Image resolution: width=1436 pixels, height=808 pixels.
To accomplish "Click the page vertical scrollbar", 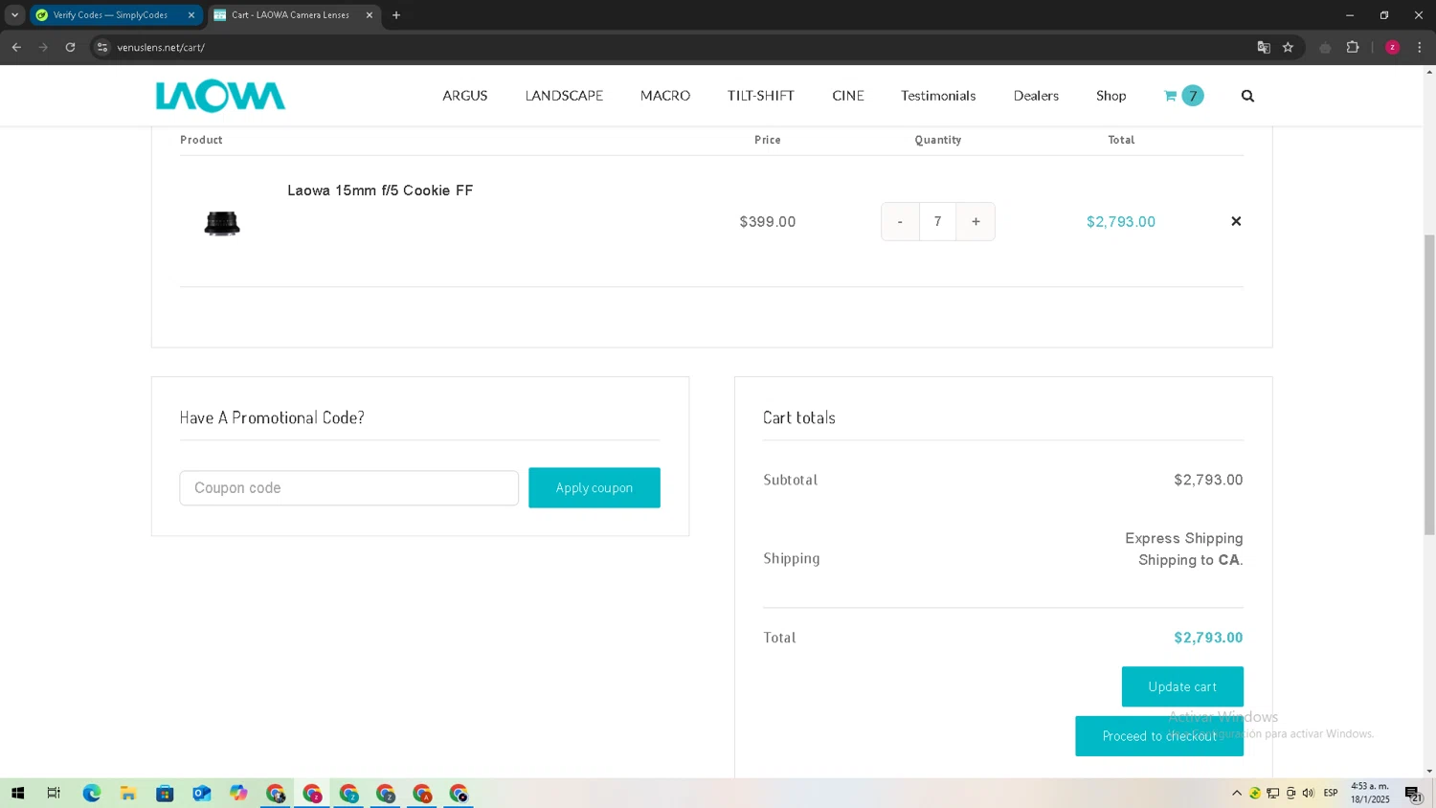I will click(x=1429, y=383).
